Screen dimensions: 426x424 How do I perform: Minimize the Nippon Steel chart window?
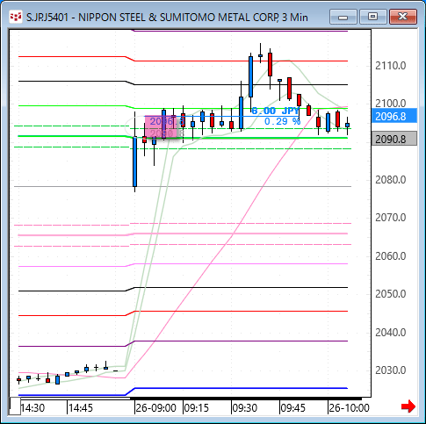click(x=343, y=17)
